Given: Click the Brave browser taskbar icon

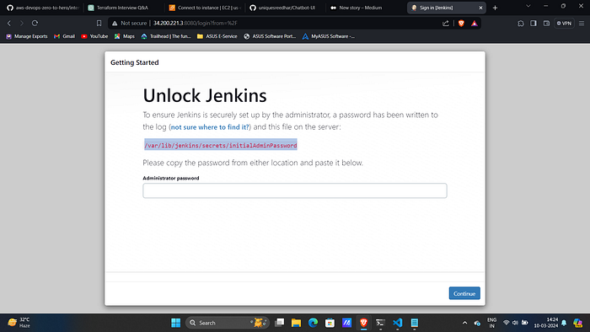Looking at the screenshot, I should click(x=363, y=323).
